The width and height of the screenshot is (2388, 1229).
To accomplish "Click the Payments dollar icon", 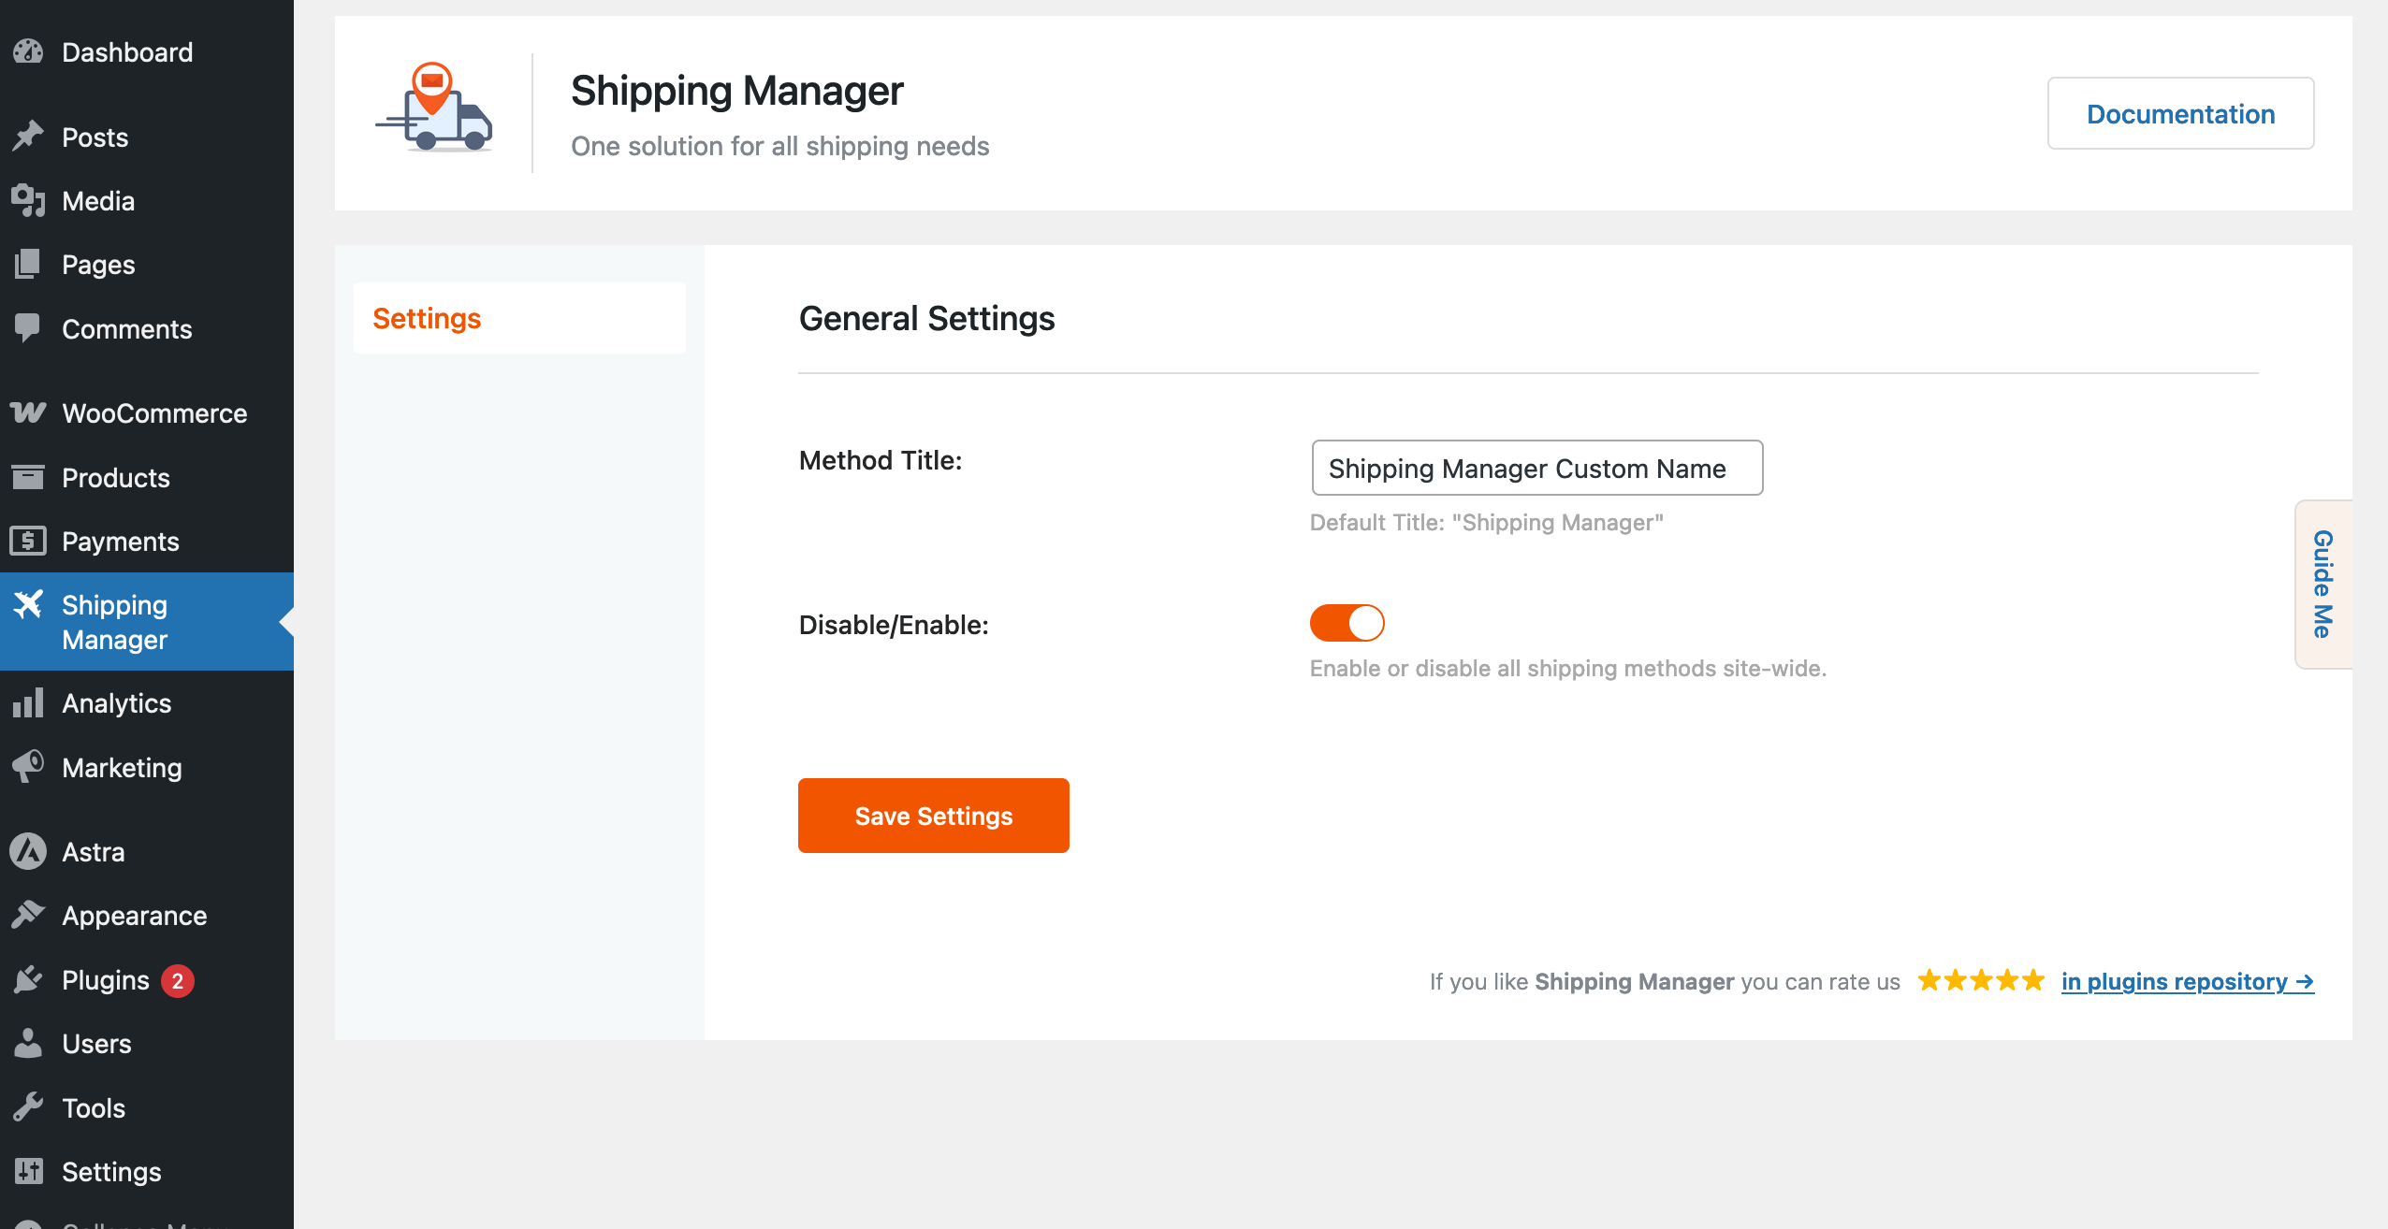I will (28, 541).
